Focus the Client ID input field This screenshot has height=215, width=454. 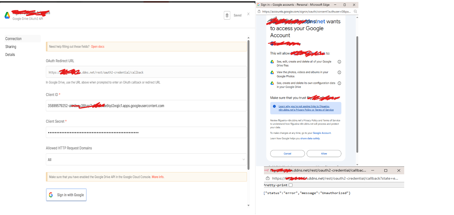coord(146,106)
